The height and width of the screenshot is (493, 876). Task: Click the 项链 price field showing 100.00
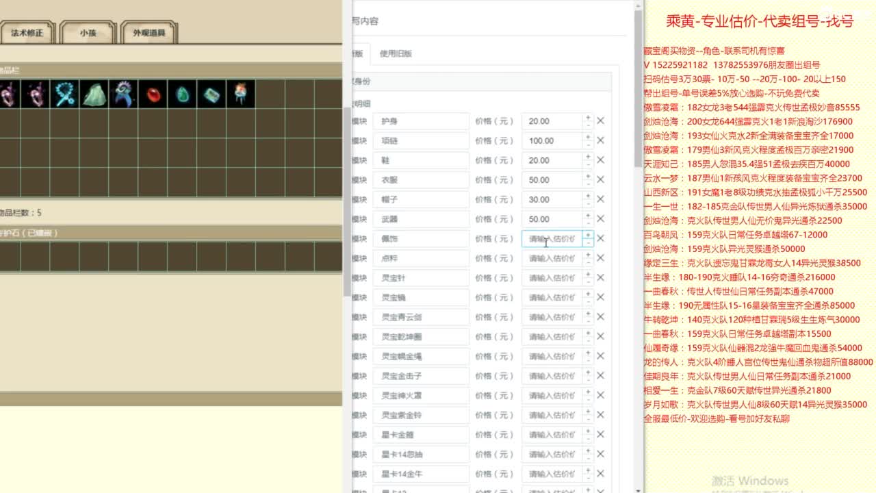click(x=552, y=140)
